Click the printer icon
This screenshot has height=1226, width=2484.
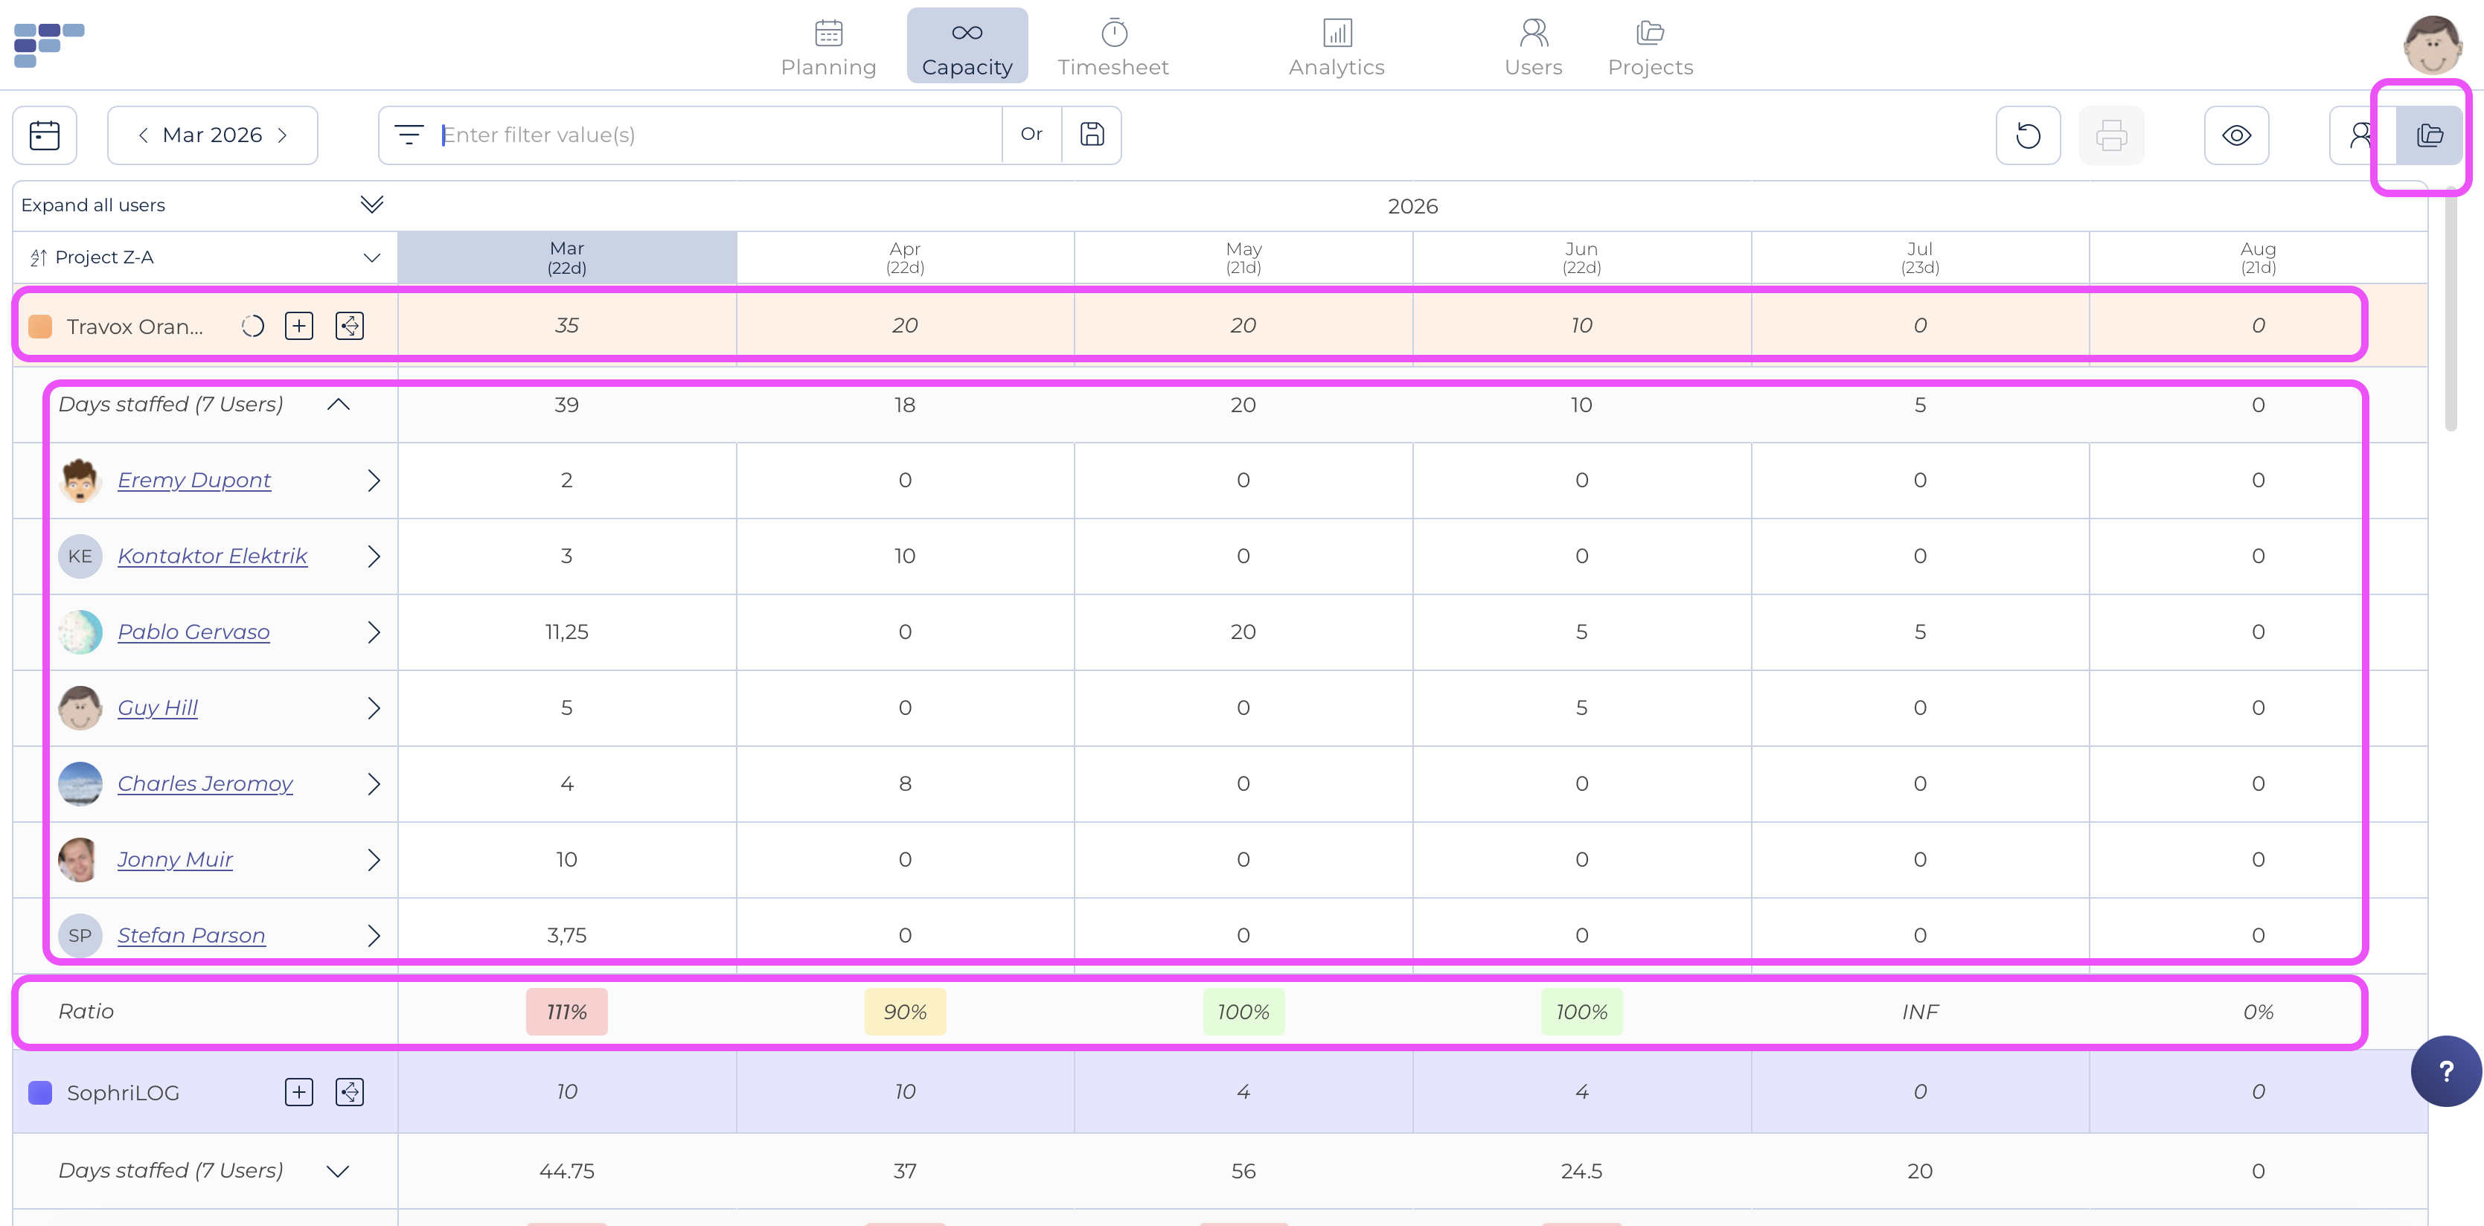point(2111,135)
